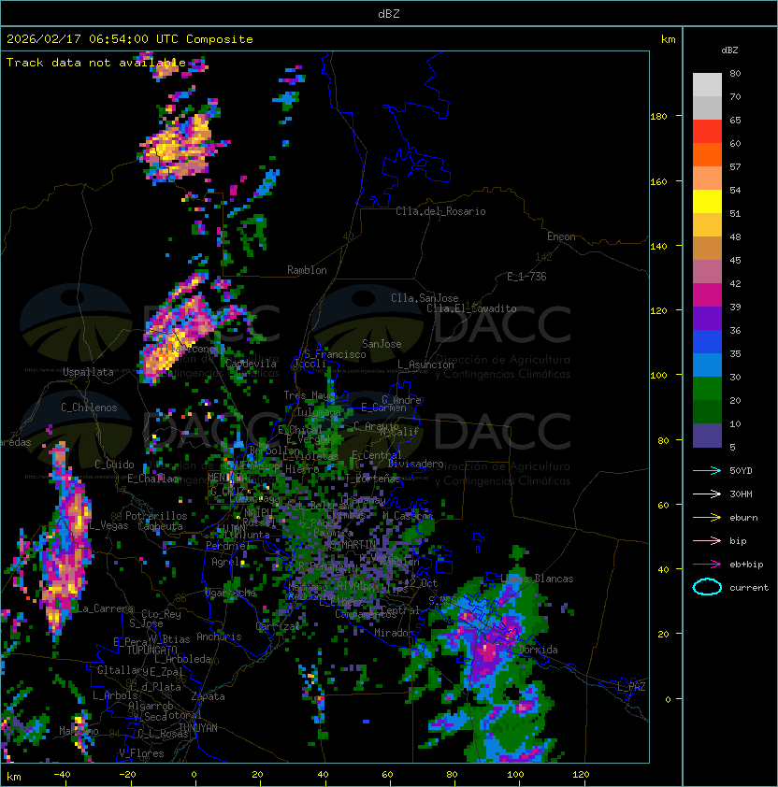778x787 pixels.
Task: Click the 'C_Chilenos' label
Action: pyautogui.click(x=89, y=408)
